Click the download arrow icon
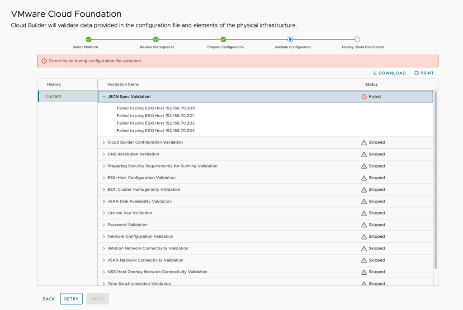The height and width of the screenshot is (310, 463). [374, 73]
